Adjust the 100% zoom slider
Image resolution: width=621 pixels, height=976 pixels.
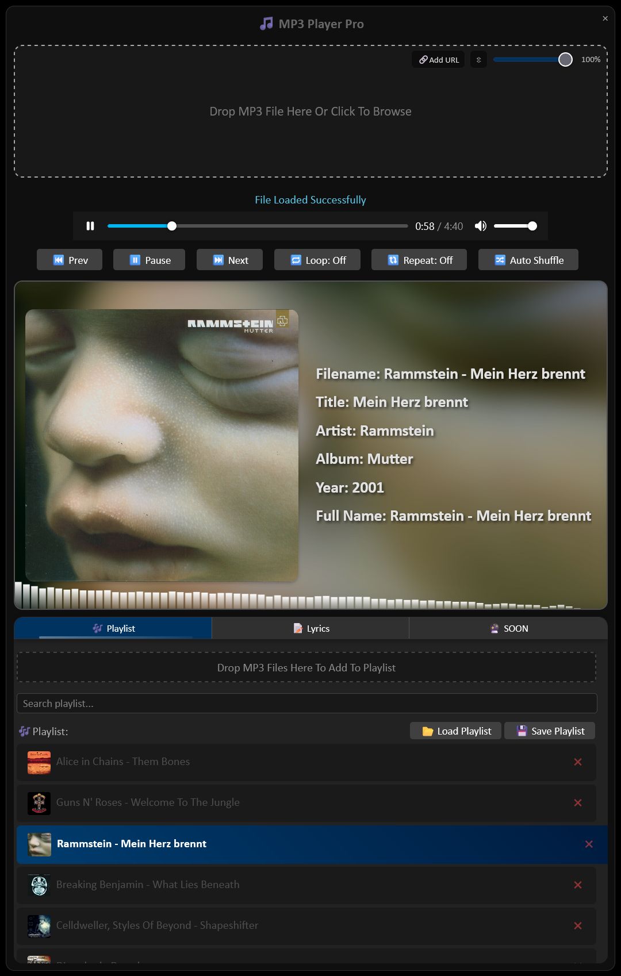(x=532, y=60)
